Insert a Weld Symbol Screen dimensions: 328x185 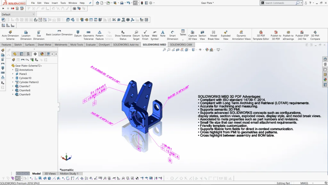pos(155,35)
